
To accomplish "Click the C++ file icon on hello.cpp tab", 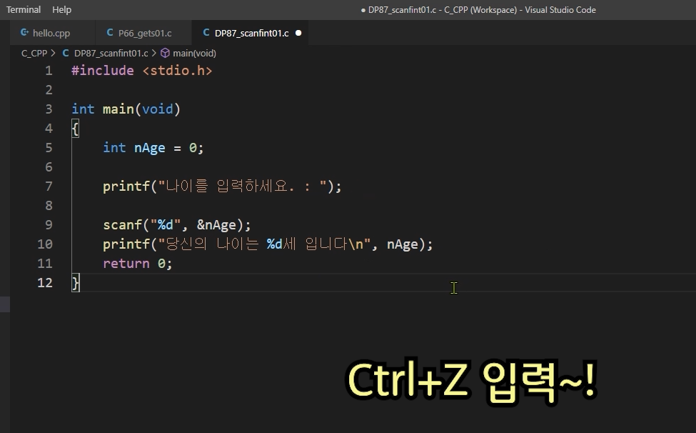I will [x=25, y=32].
